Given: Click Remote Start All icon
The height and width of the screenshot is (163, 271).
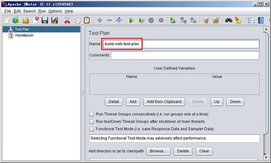Looking at the screenshot, I should [x=173, y=20].
